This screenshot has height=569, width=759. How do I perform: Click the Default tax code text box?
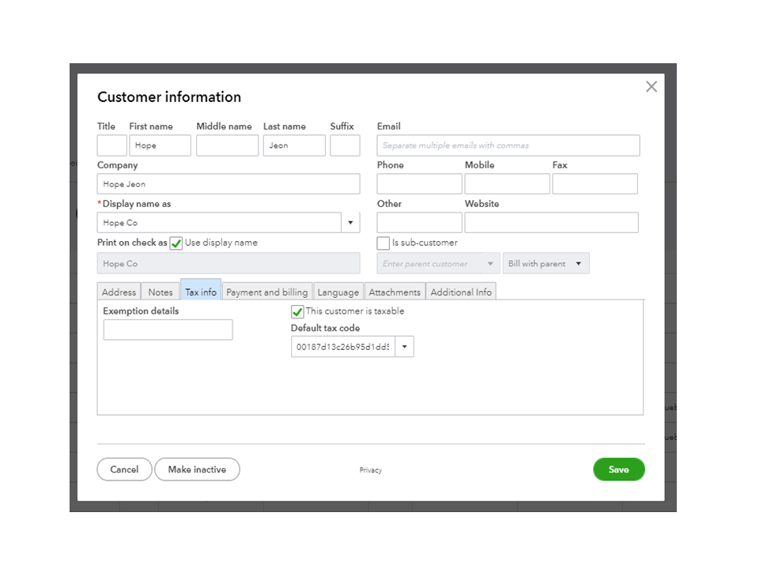[343, 346]
